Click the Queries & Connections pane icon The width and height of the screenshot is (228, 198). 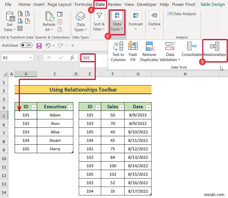click(60, 14)
